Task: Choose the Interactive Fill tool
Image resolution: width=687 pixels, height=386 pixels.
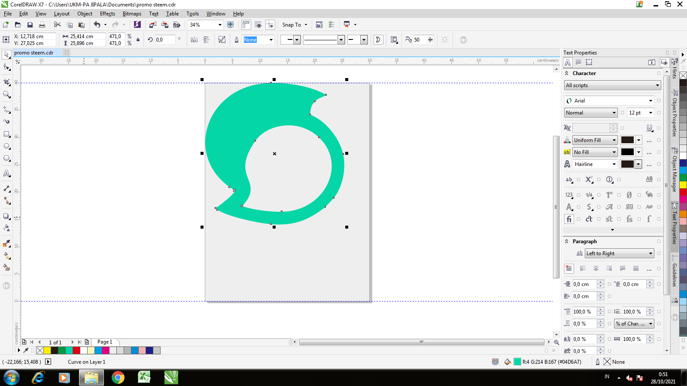Action: [6, 255]
